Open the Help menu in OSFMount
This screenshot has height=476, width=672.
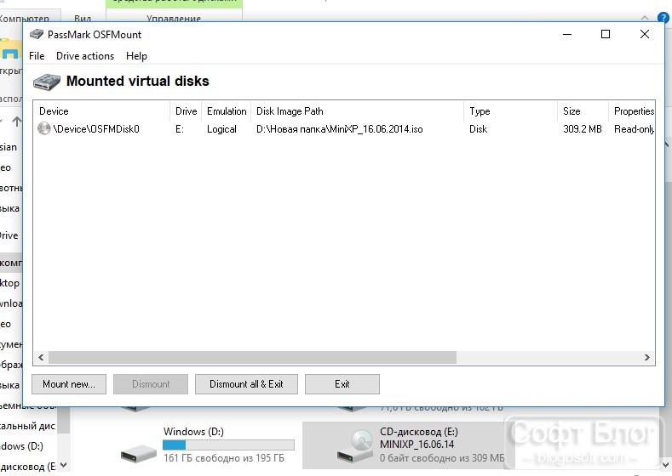coord(136,56)
